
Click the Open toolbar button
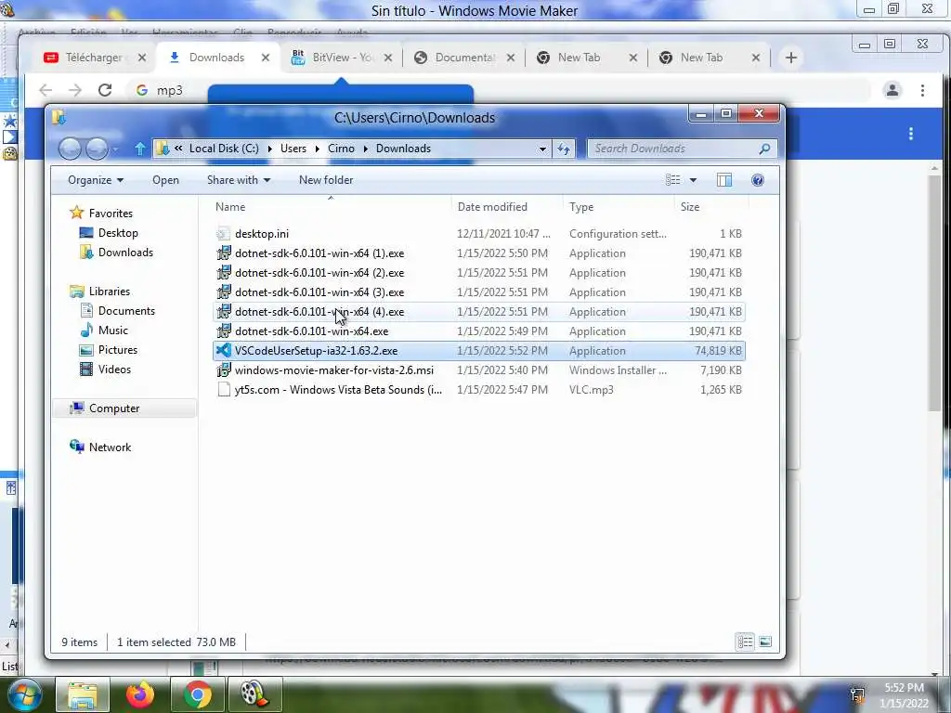pyautogui.click(x=165, y=180)
